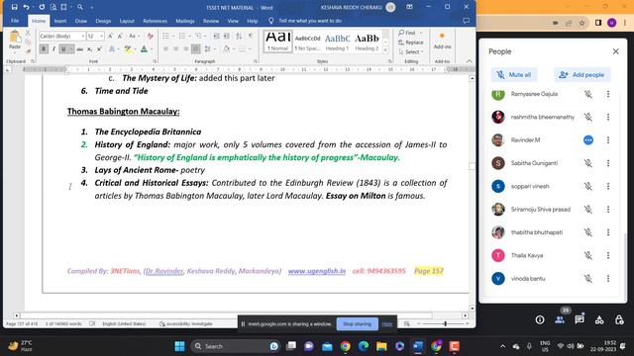Toggle Center paragraph alignment
634x356 pixels.
pyautogui.click(x=176, y=49)
